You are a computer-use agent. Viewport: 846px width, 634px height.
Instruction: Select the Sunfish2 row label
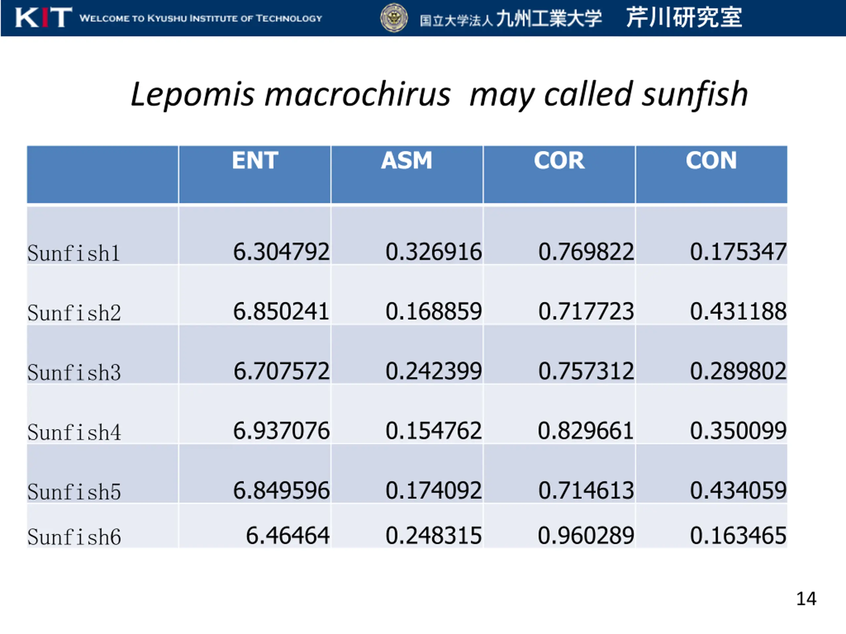(74, 313)
